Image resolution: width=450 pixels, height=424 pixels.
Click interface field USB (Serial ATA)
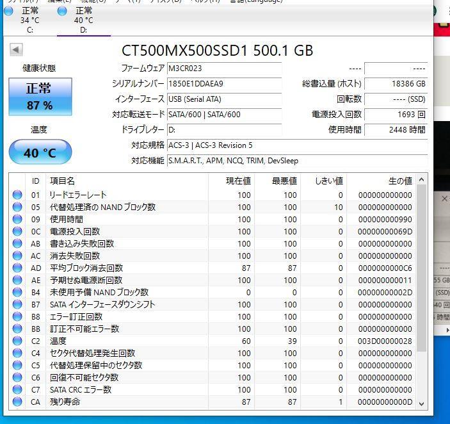click(224, 99)
